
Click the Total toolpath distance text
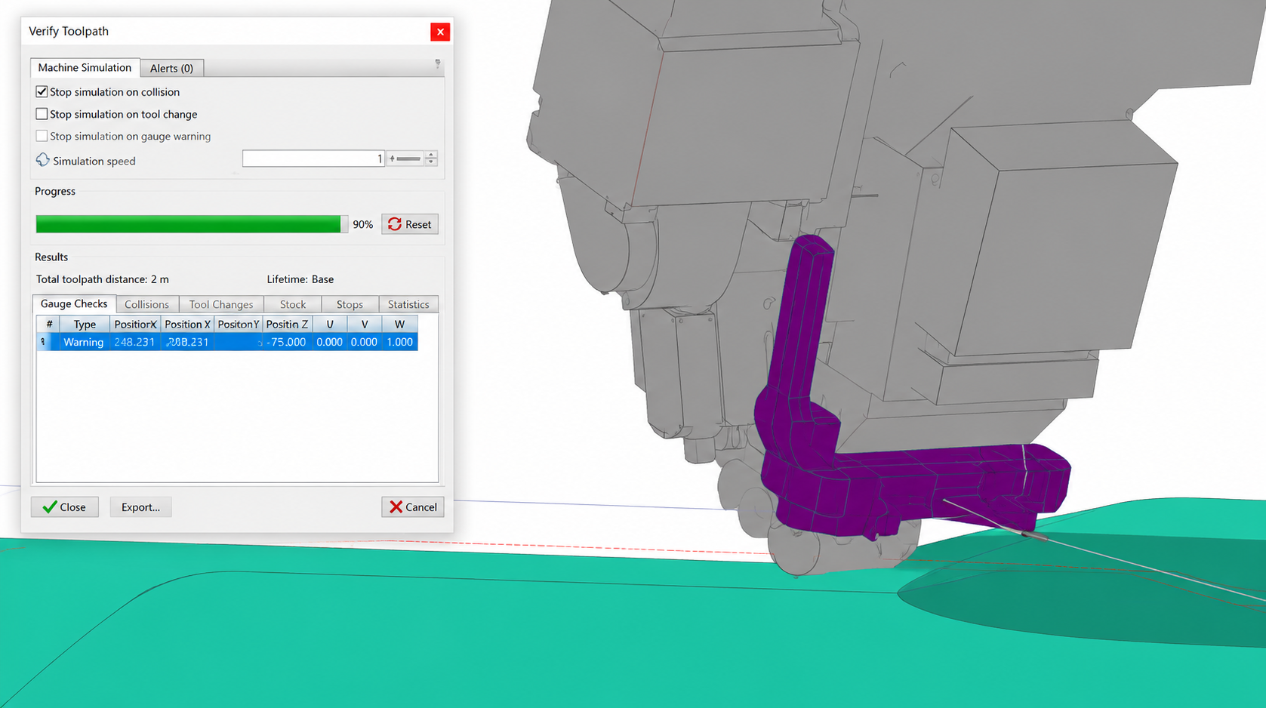click(103, 279)
